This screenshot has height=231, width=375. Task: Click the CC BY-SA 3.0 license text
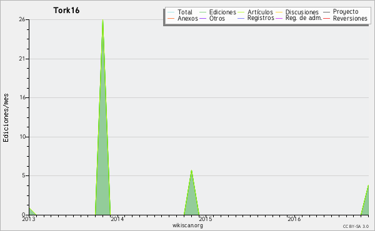[x=356, y=227]
